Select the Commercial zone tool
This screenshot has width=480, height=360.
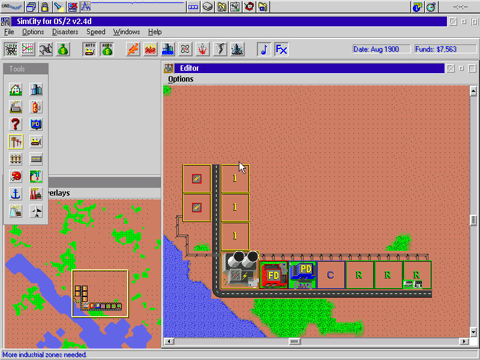[x=36, y=89]
